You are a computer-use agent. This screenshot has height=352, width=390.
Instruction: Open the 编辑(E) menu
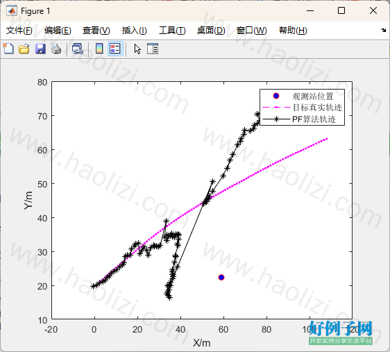pyautogui.click(x=58, y=31)
